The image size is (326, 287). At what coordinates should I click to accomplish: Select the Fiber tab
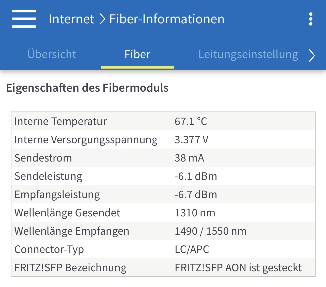coord(137,54)
